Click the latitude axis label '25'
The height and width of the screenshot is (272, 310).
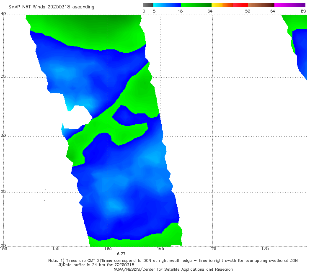[3, 192]
